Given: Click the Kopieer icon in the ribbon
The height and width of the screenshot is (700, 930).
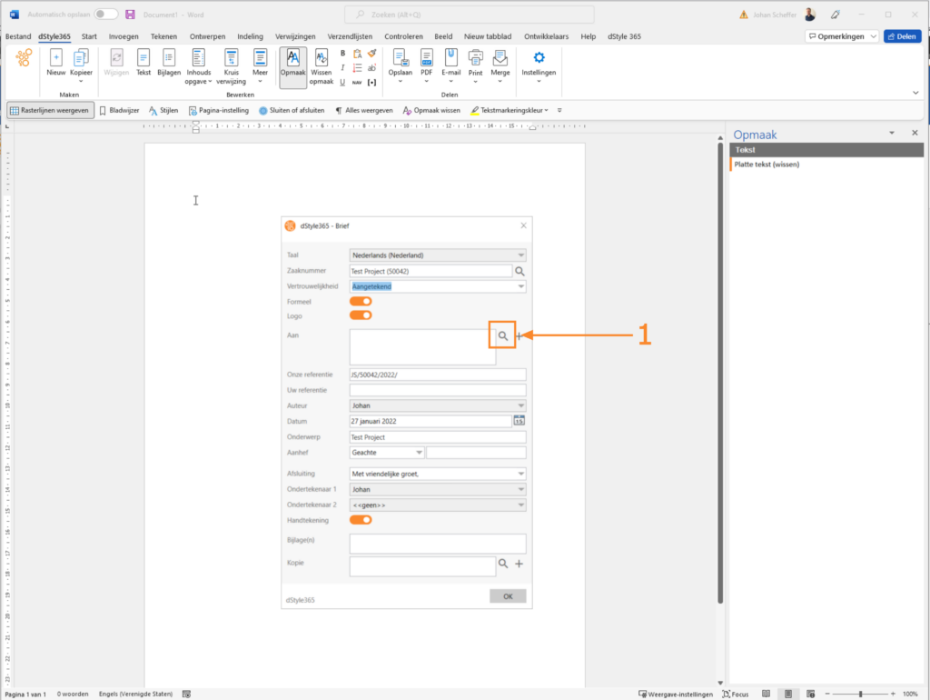Looking at the screenshot, I should 81,58.
